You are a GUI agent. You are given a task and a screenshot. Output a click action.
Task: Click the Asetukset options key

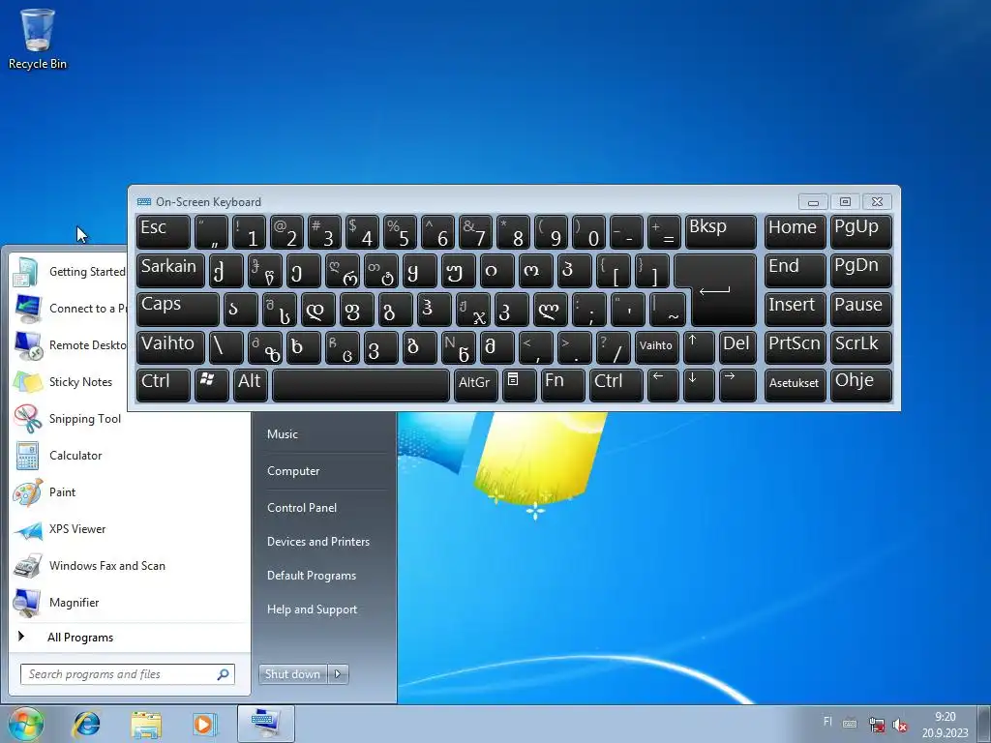point(795,385)
